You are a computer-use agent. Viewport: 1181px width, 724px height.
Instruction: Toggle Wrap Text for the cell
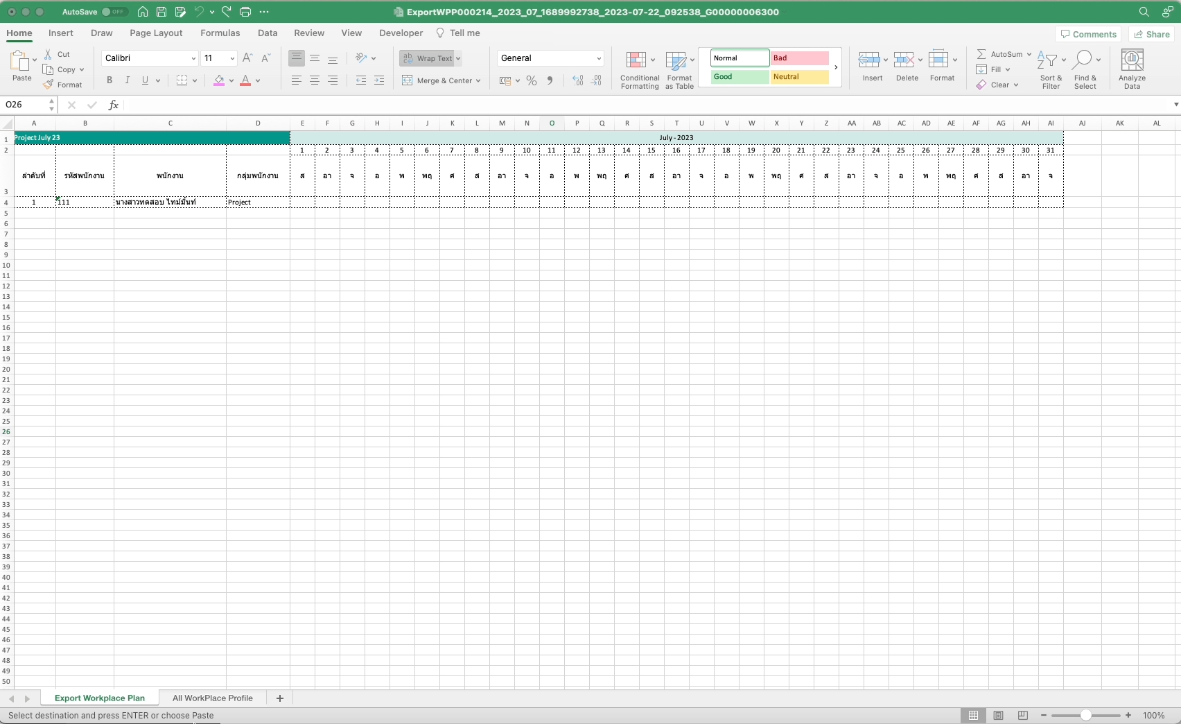pos(430,58)
